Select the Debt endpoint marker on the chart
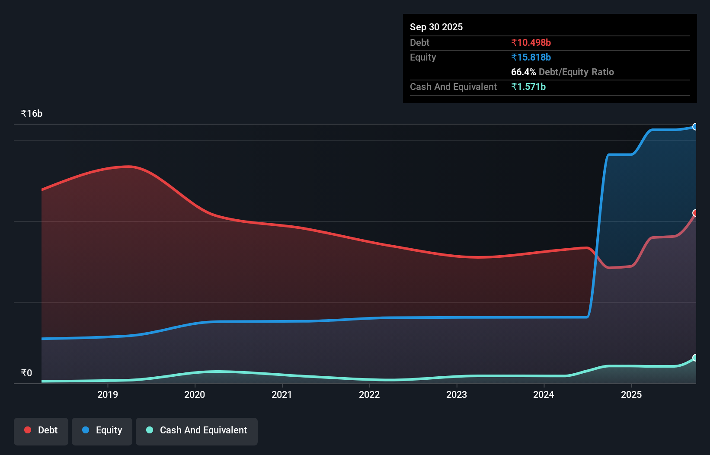Screen dimensions: 710x455 (695, 213)
